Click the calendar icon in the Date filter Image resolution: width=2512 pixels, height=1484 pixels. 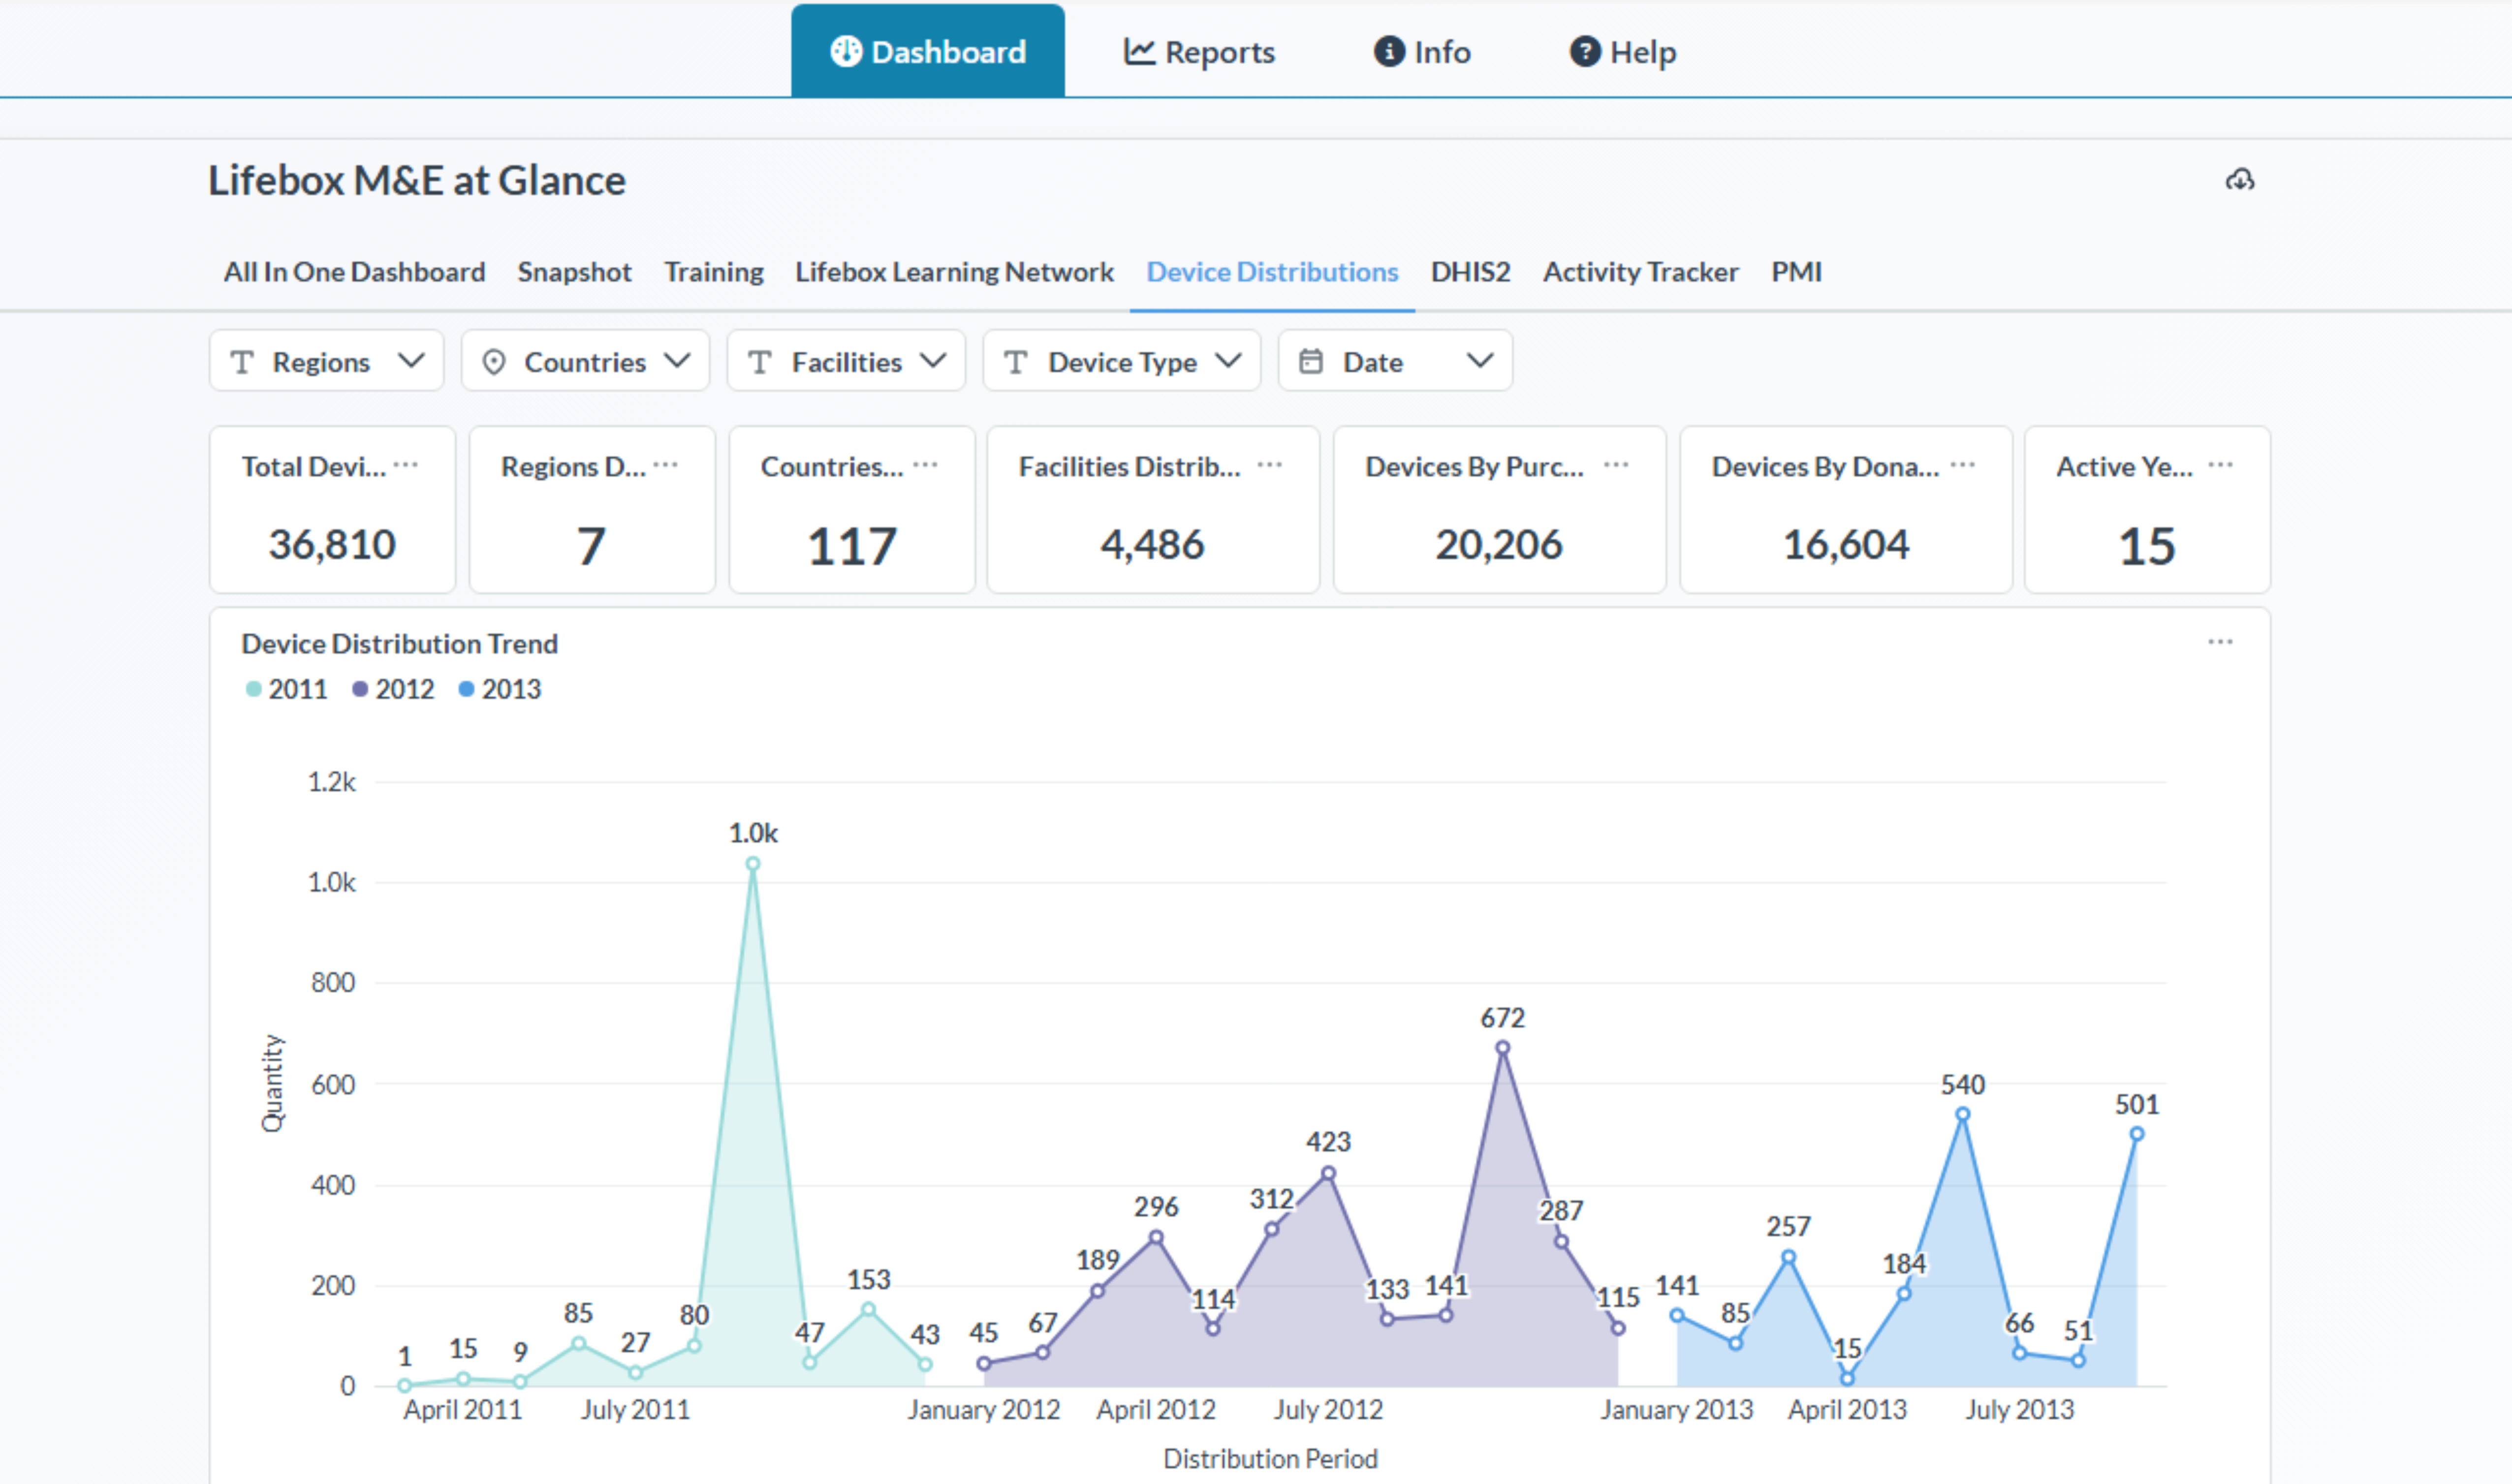coord(1311,361)
